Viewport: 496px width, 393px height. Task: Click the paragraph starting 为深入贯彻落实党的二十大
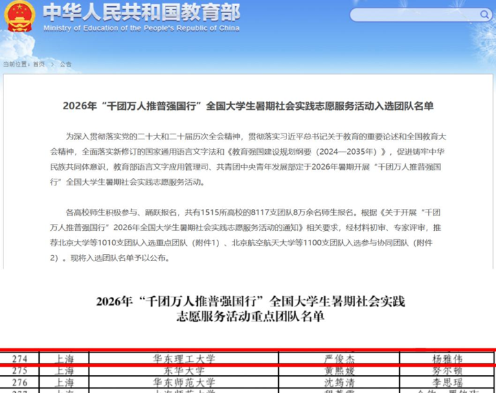coord(248,159)
